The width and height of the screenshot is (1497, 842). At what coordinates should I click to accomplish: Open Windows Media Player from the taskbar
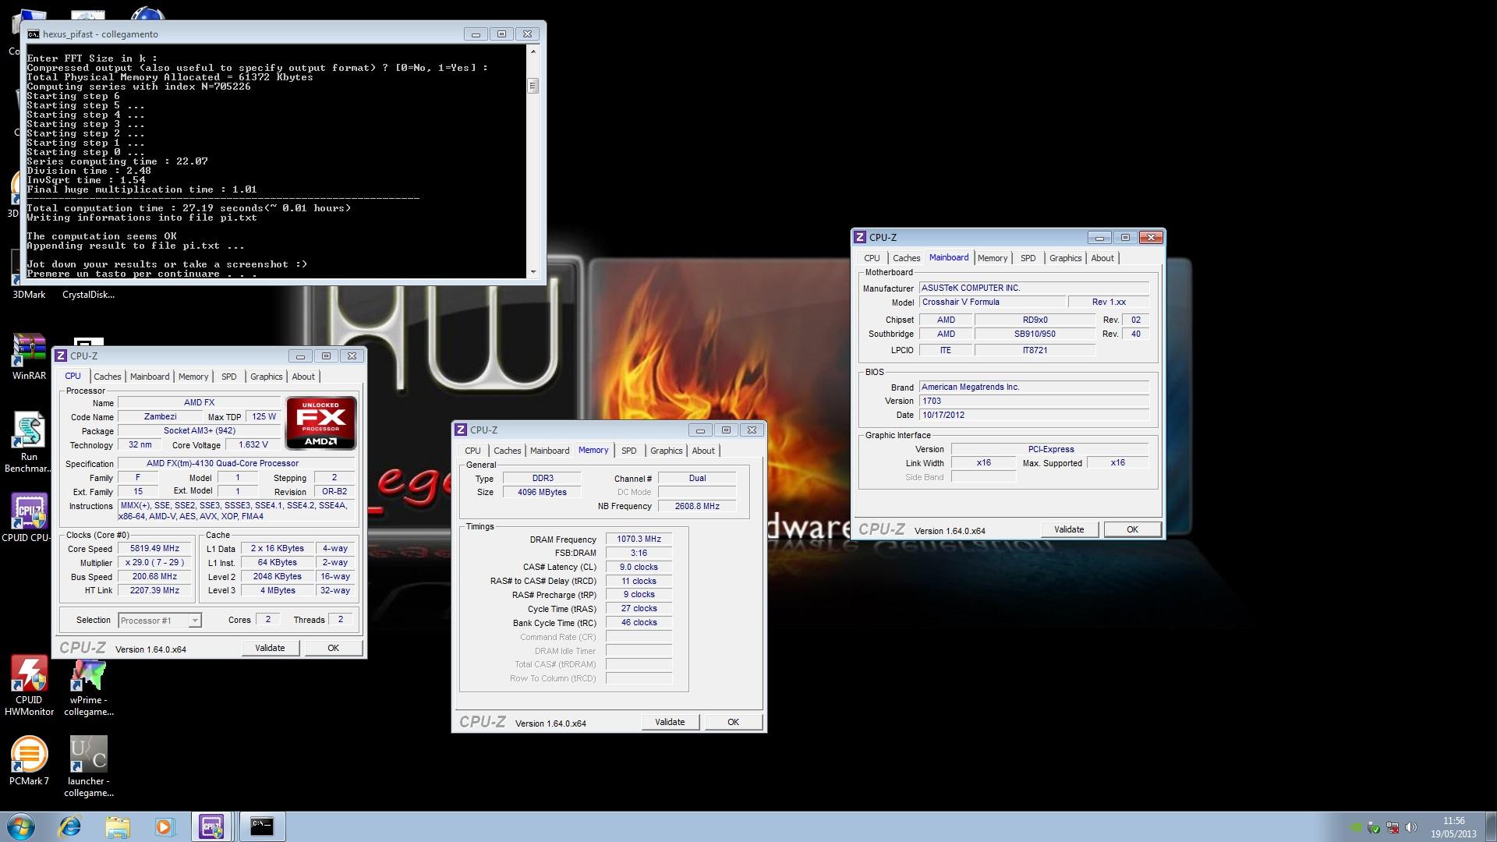164,826
